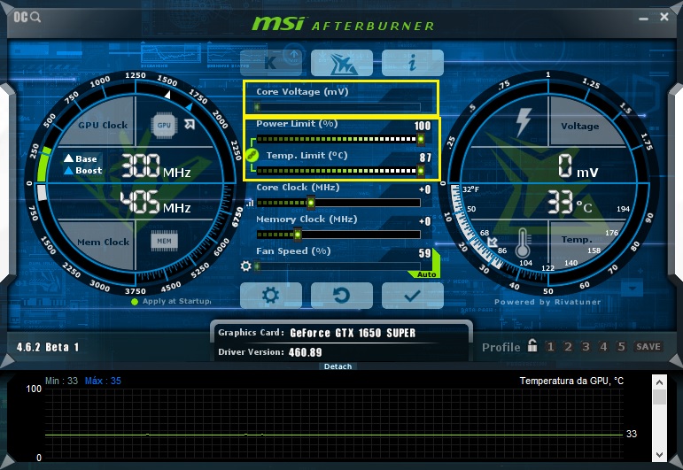Click the Afterburner jet logo button
This screenshot has height=470, width=683.
342,63
